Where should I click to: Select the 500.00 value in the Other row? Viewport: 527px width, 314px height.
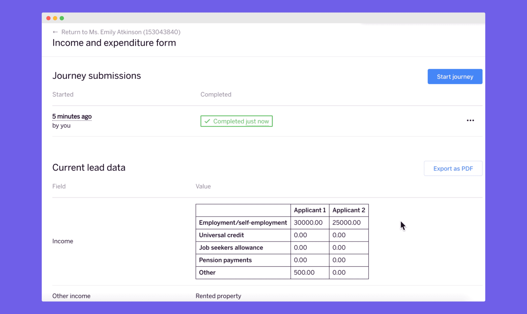point(304,273)
